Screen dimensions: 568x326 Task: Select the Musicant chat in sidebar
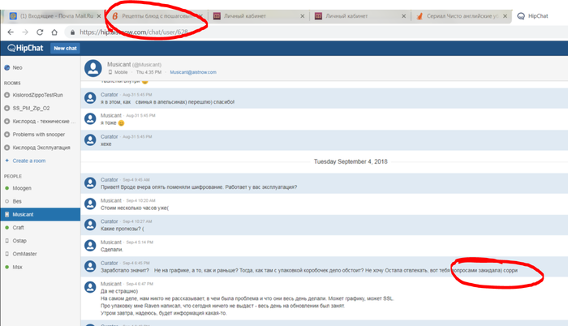[x=41, y=214]
